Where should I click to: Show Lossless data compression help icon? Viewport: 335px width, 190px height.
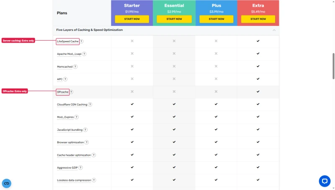[x=94, y=180]
